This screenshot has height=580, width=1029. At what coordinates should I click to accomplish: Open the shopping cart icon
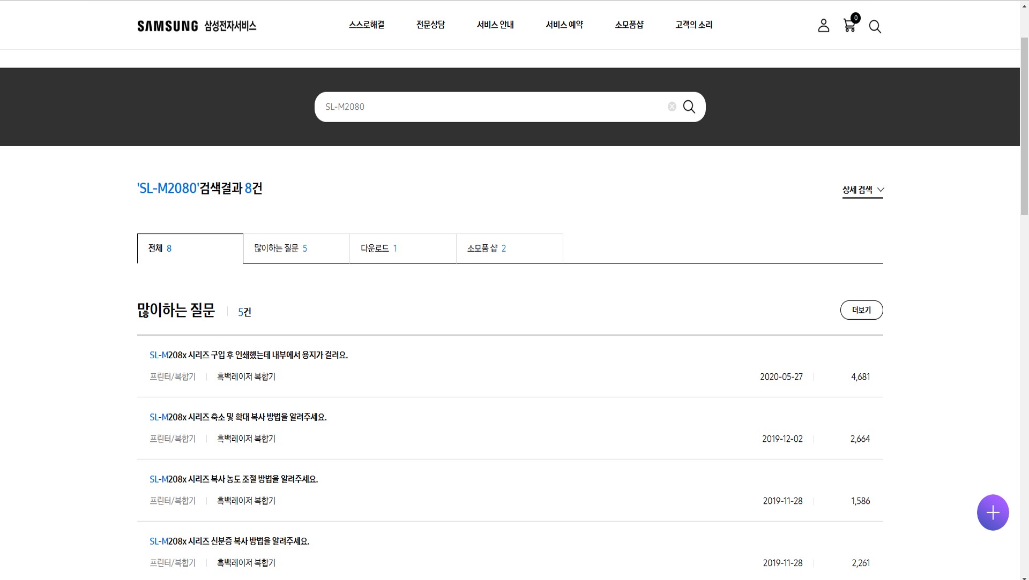point(849,25)
